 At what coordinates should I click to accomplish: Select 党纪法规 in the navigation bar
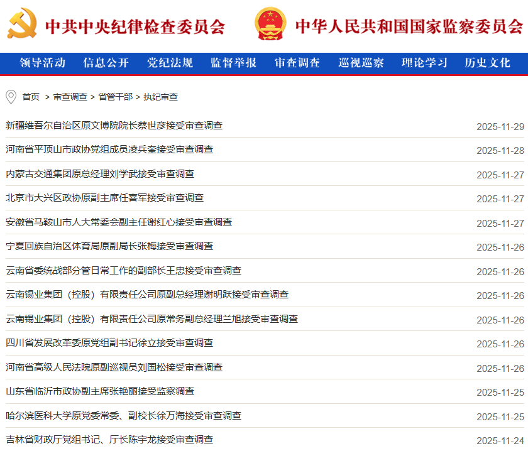pyautogui.click(x=170, y=63)
